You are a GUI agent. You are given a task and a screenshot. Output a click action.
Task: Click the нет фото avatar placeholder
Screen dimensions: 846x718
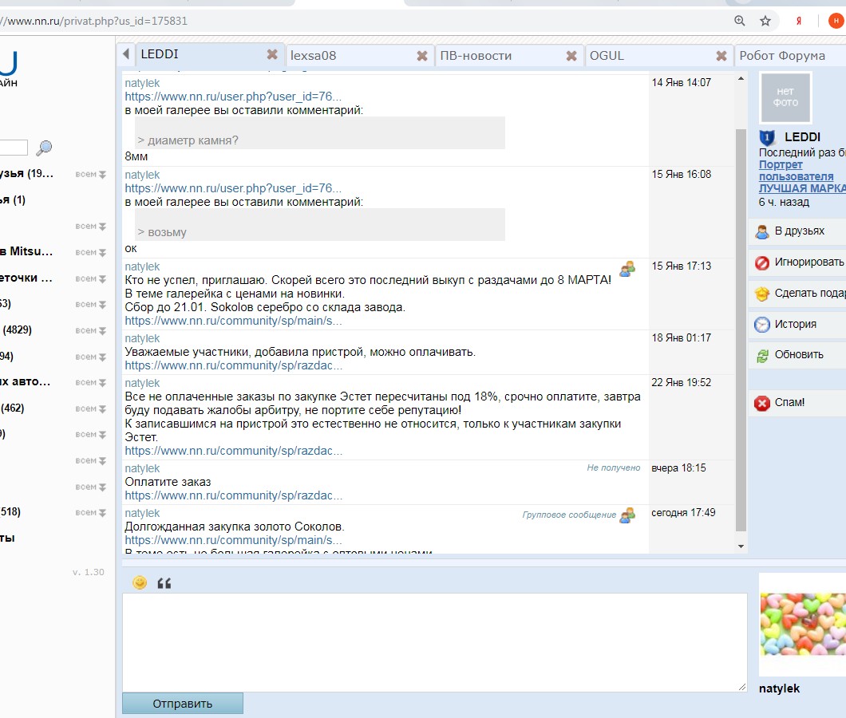point(785,97)
